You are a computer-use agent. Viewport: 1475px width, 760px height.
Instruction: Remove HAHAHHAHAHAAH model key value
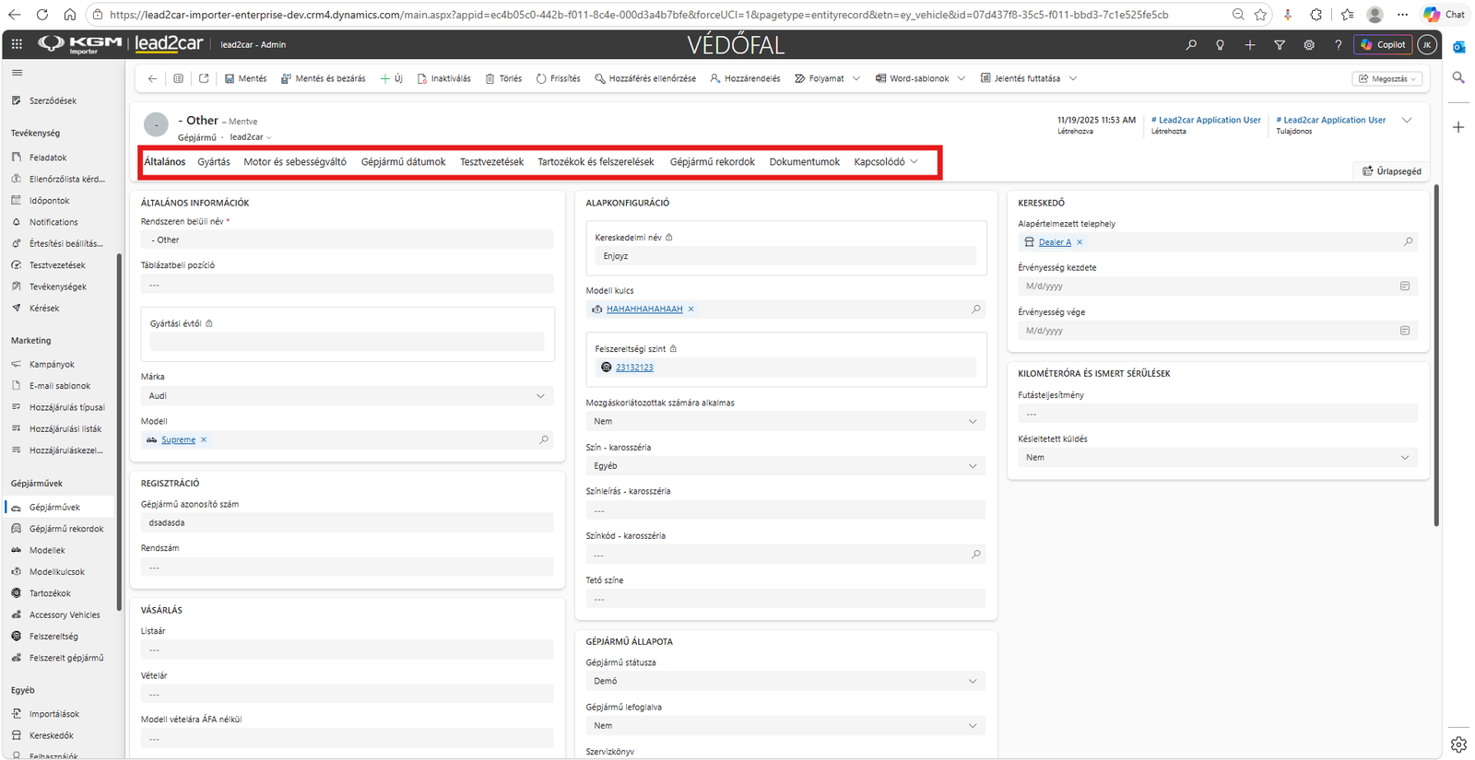pos(690,310)
